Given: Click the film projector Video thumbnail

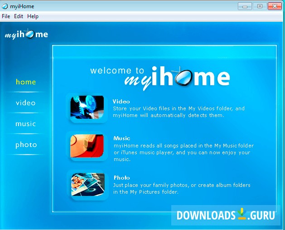Looking at the screenshot, I should (x=87, y=108).
